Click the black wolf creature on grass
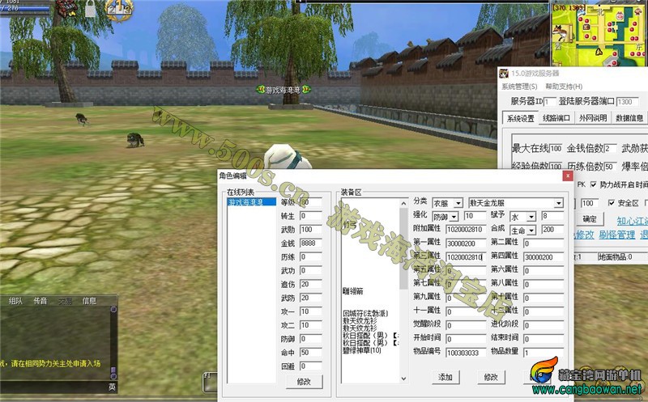Screen dimensions: 648x402 tap(133, 140)
